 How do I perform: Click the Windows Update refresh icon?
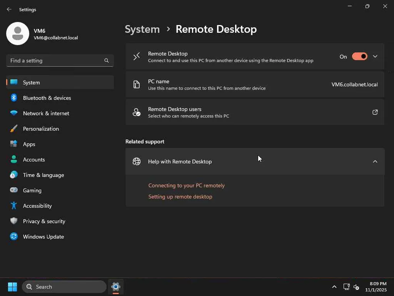(14, 236)
